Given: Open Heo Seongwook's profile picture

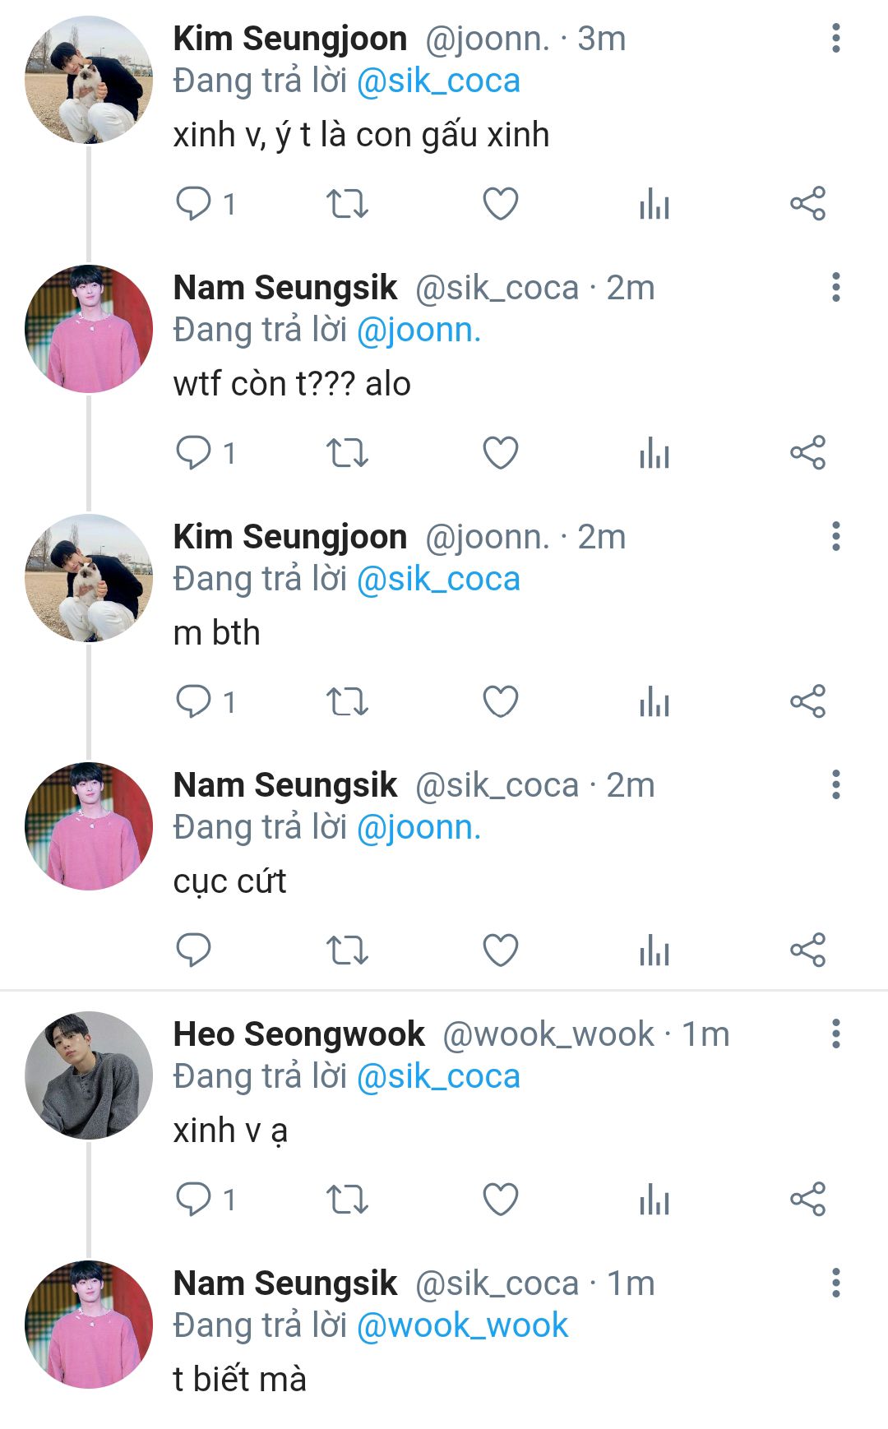Looking at the screenshot, I should pos(89,1075).
